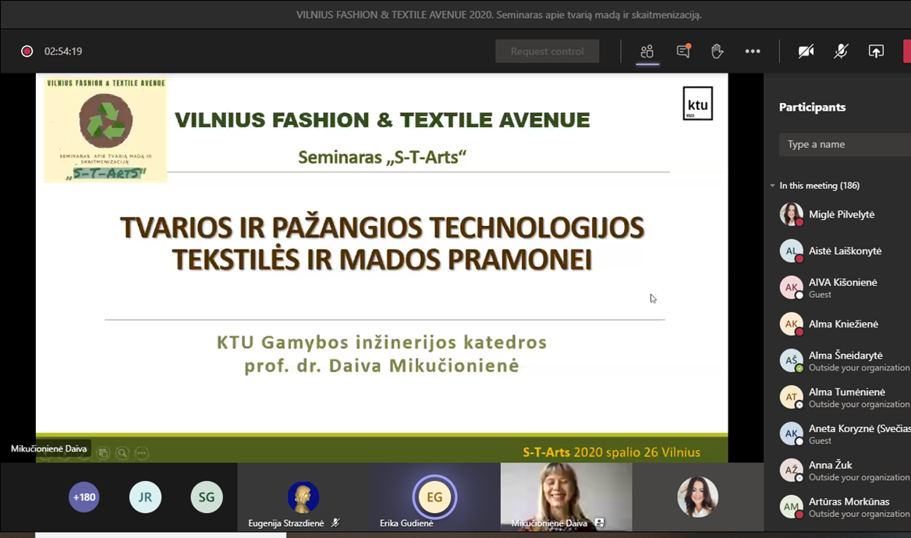
Task: Open the Show participants panel icon
Action: (647, 51)
